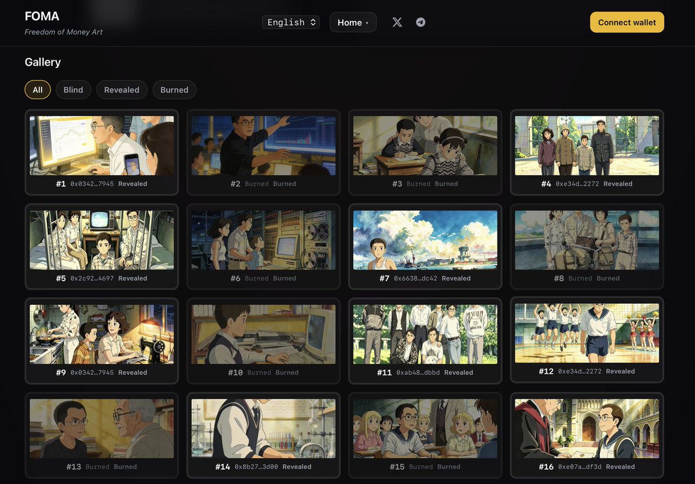This screenshot has height=484, width=695.
Task: Click address 0xe07a…df3d under #16
Action: tap(580, 467)
